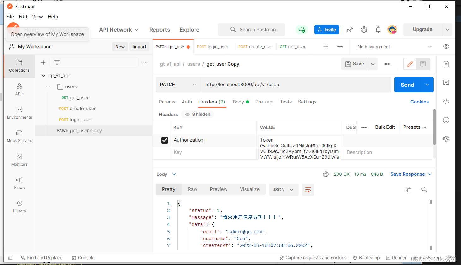This screenshot has height=265, width=461.
Task: Collapse the gt_v1_api collection
Action: click(x=43, y=76)
